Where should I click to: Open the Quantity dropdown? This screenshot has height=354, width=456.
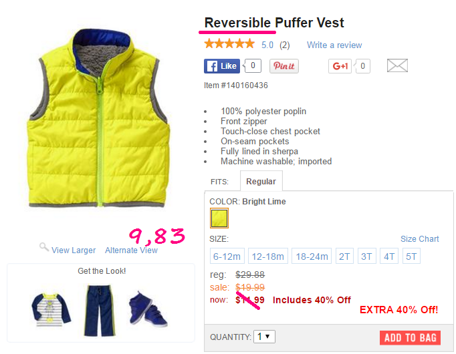(x=264, y=337)
